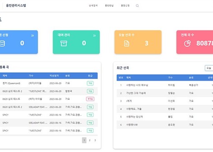Expand the 오늘 period dropdown in 최근 선곡

(209, 68)
